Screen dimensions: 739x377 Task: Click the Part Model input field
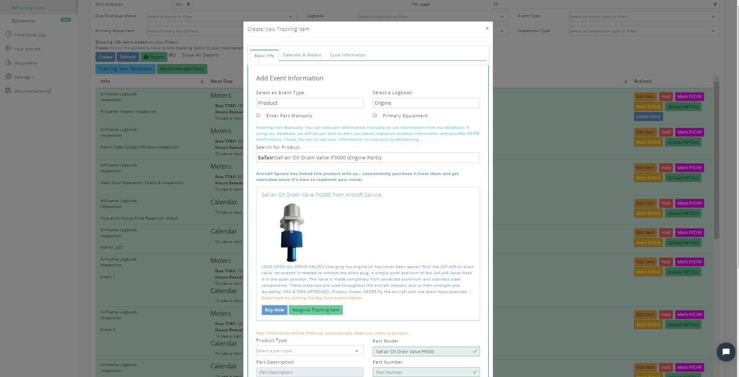(426, 351)
